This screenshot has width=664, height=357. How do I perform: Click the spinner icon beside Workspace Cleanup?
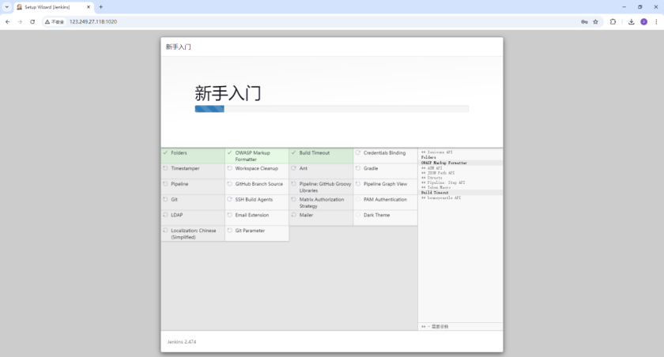pyautogui.click(x=229, y=168)
